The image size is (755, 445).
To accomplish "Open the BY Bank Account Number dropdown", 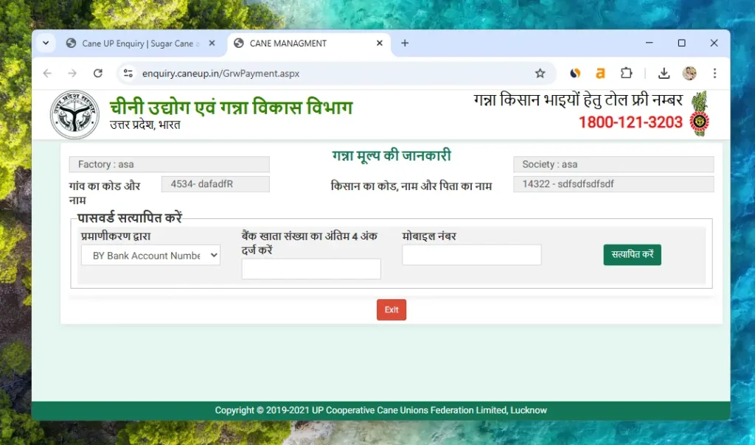I will [150, 255].
